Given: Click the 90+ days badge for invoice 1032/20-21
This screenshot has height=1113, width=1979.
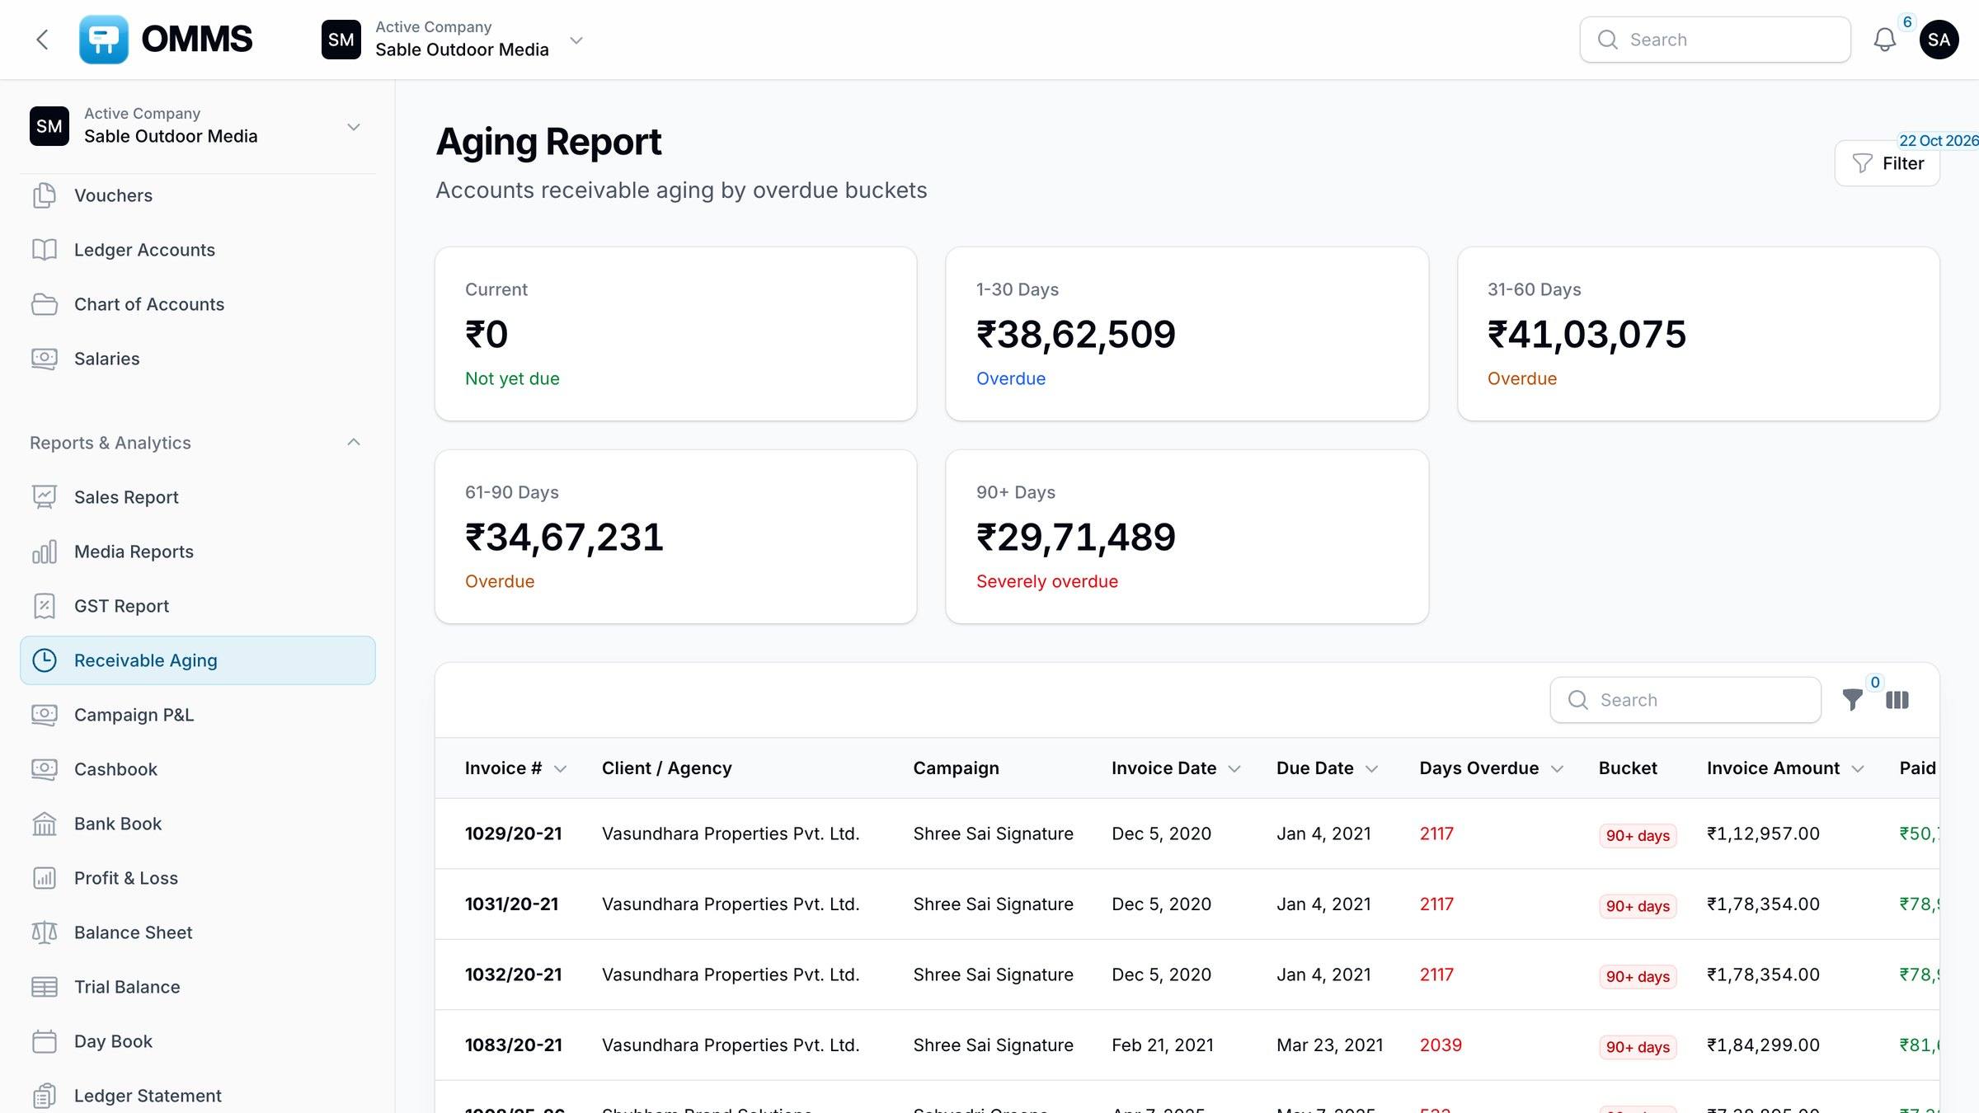Looking at the screenshot, I should click(x=1638, y=976).
